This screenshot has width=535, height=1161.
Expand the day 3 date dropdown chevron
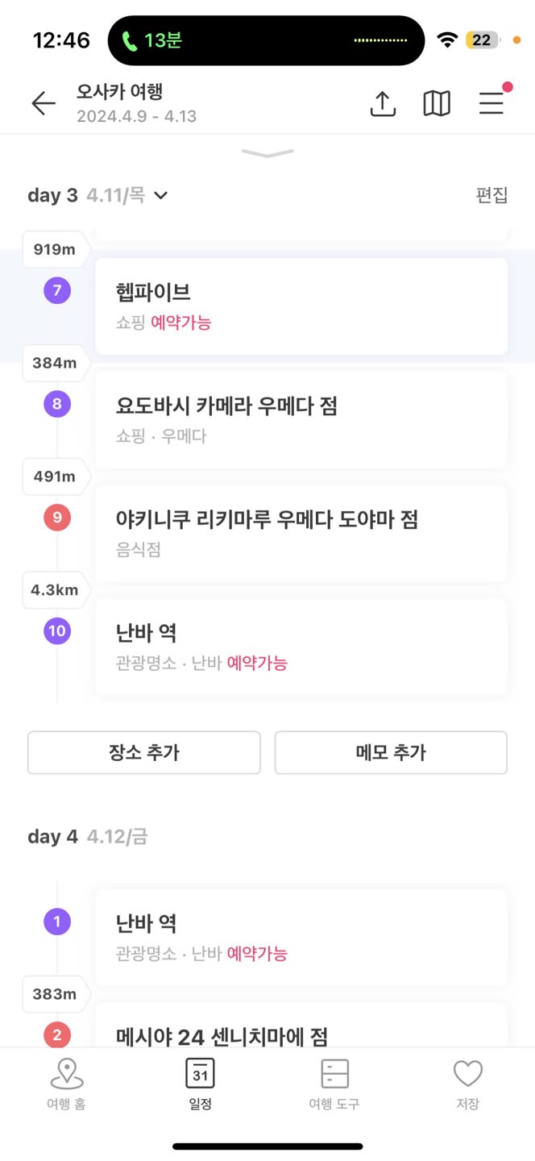[x=161, y=195]
